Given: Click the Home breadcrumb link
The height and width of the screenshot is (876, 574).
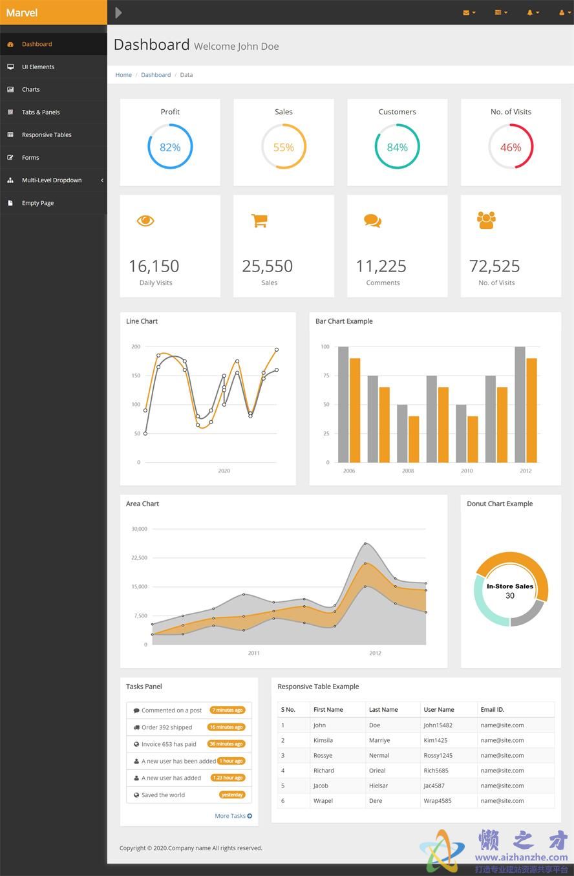Looking at the screenshot, I should coord(123,75).
